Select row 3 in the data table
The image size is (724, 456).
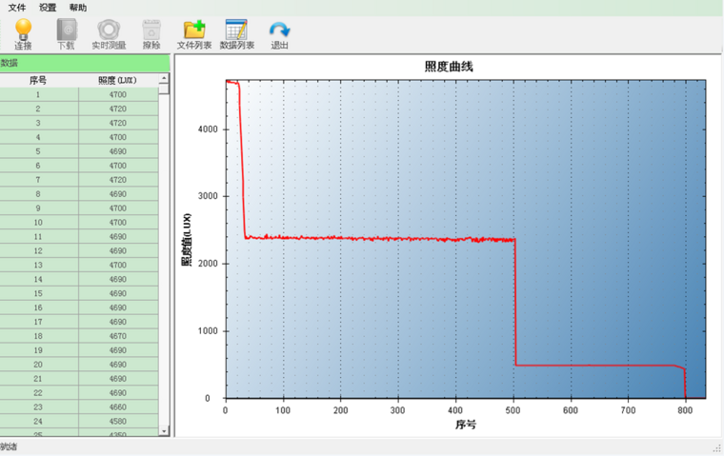pos(79,123)
